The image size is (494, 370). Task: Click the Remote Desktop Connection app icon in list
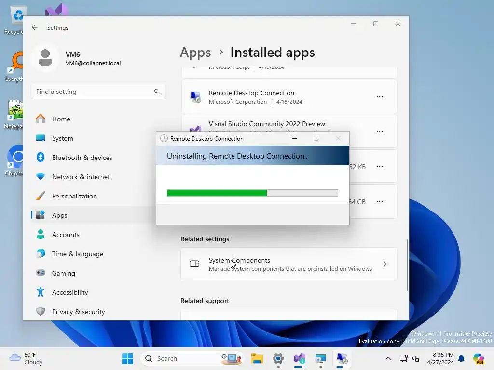(x=196, y=97)
